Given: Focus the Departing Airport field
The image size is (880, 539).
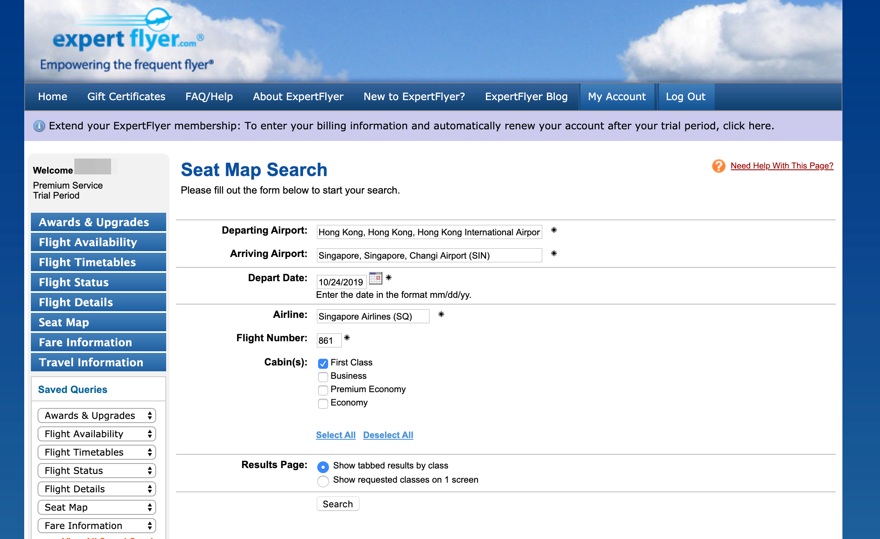Looking at the screenshot, I should tap(429, 232).
